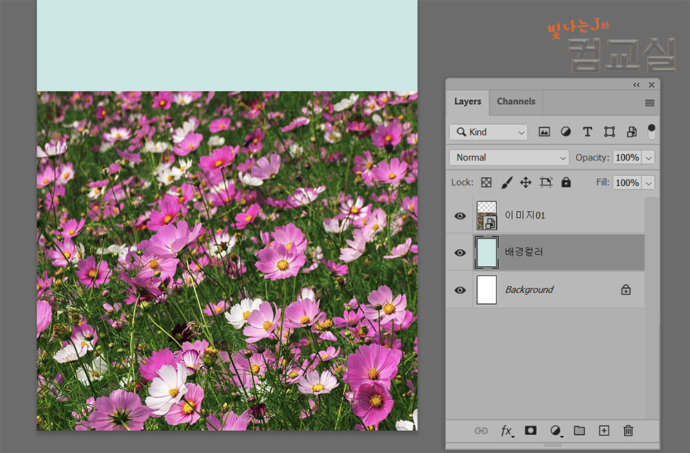The width and height of the screenshot is (690, 453).
Task: Click the Layers panel vertical scrollbar
Action: point(652,308)
